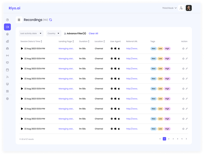
Task: Open the bar chart analytics sidebar icon
Action: pyautogui.click(x=7, y=41)
